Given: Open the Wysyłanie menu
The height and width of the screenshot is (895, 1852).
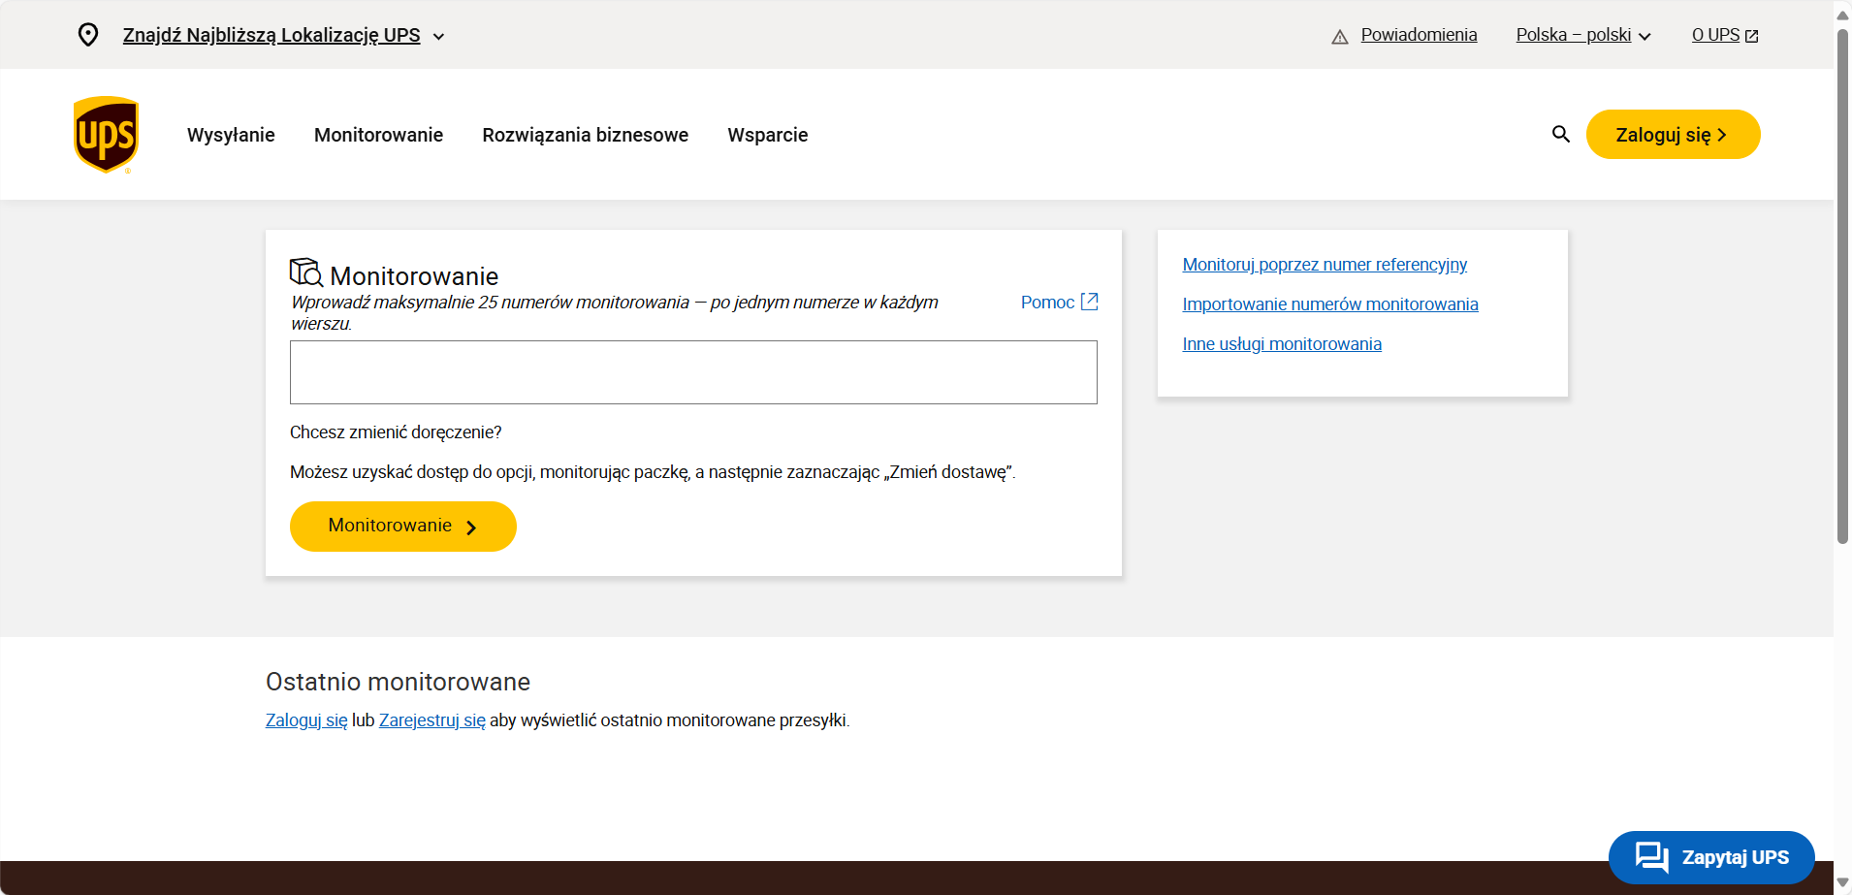Looking at the screenshot, I should pos(231,135).
